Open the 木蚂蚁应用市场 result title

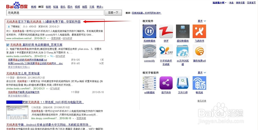pyautogui.click(x=49, y=125)
